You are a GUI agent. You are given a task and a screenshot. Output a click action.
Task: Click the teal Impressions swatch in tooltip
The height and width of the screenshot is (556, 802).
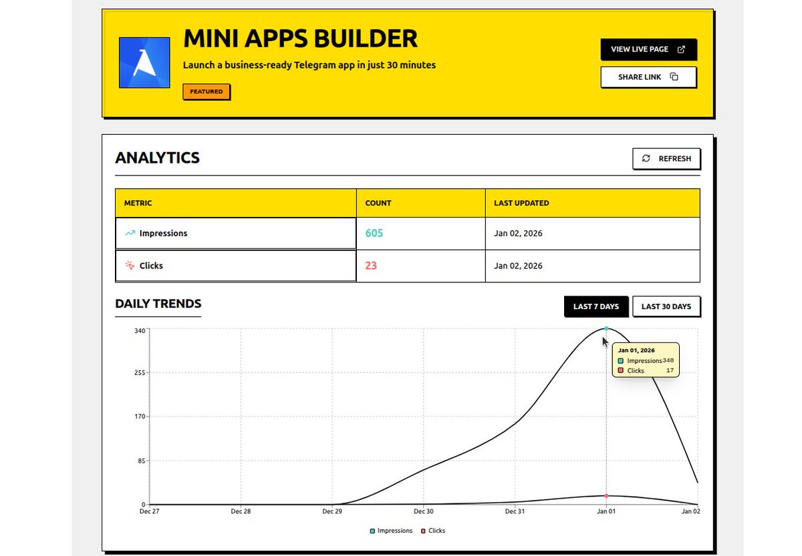click(621, 360)
